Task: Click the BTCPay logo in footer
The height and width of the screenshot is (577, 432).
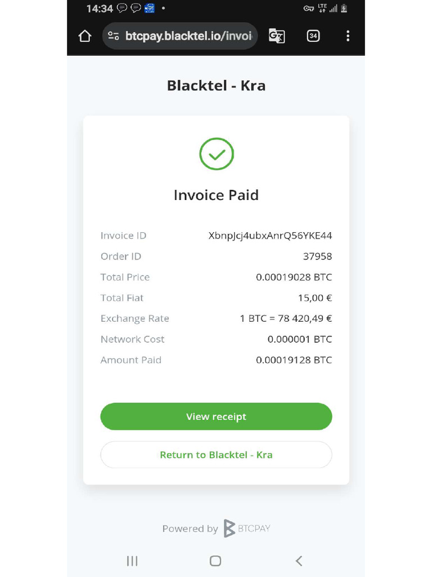Action: (229, 529)
